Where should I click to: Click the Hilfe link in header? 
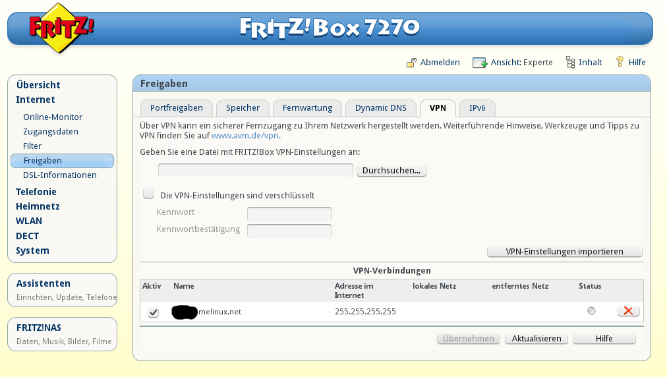tap(637, 63)
